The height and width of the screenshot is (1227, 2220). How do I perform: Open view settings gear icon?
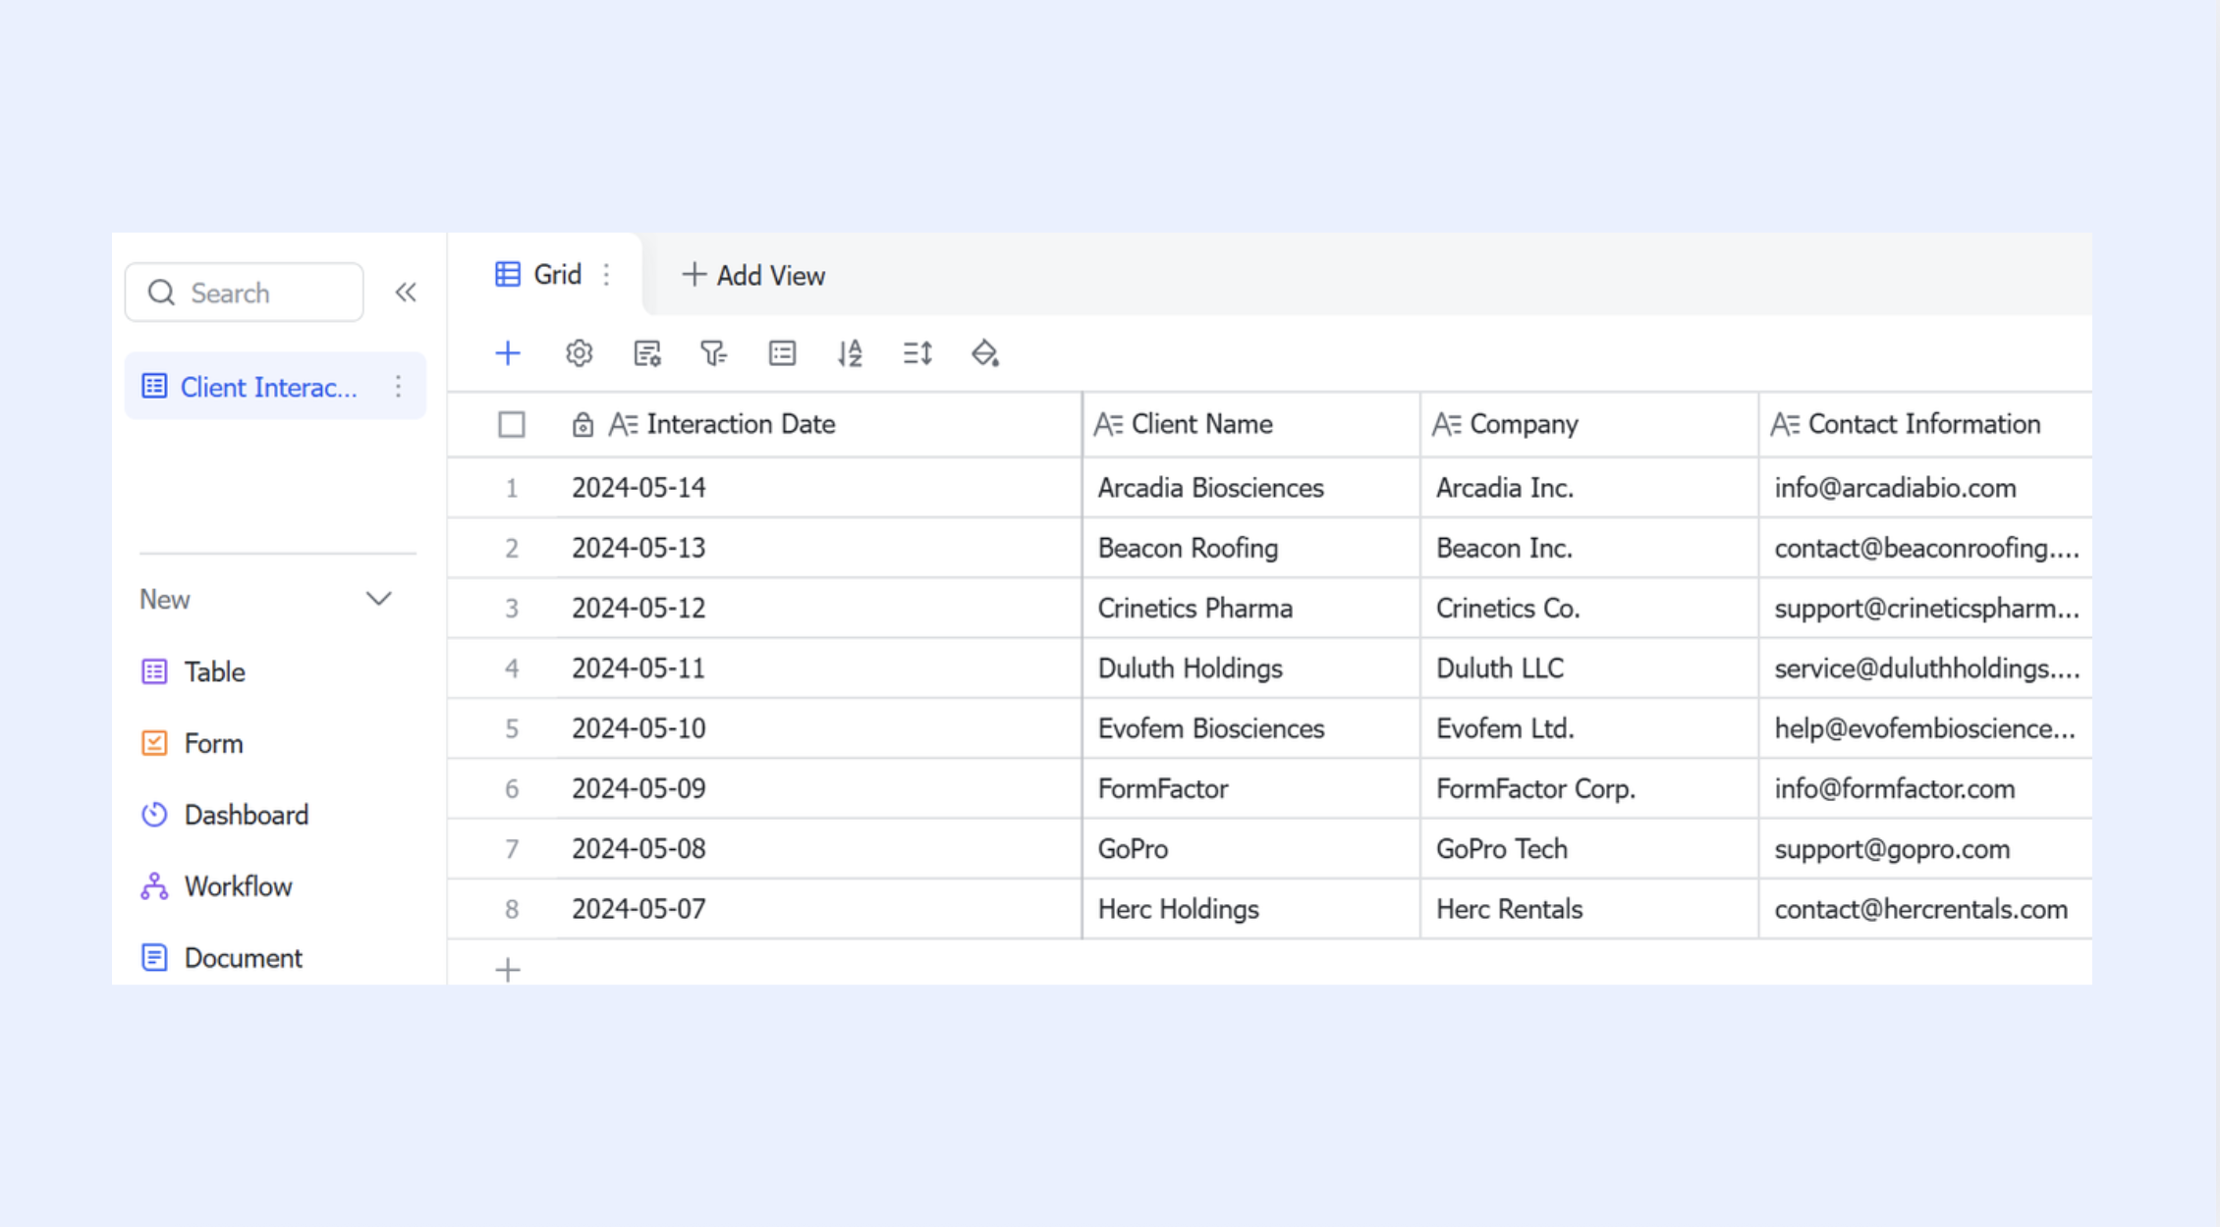coord(580,353)
